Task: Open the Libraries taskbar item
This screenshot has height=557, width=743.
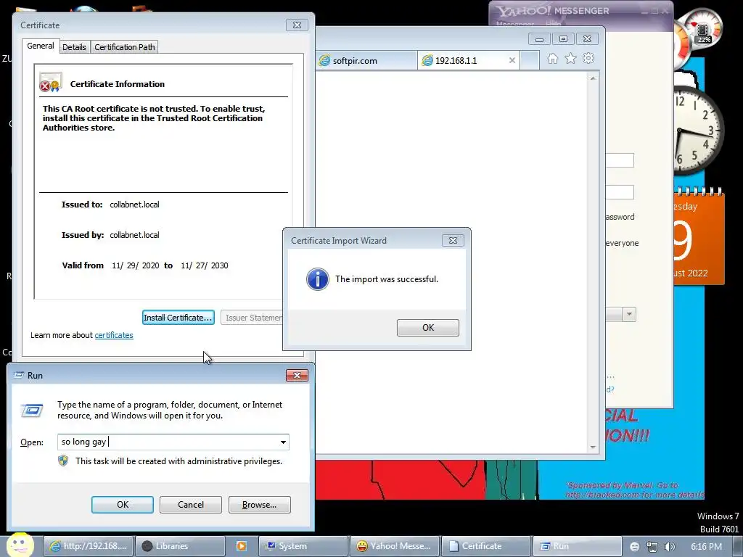Action: pos(180,546)
